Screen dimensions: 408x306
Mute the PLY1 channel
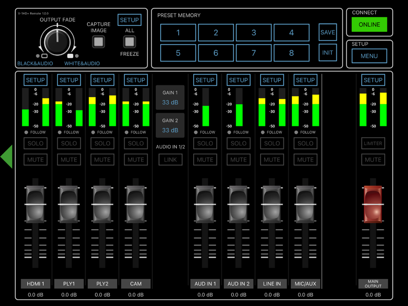[x=69, y=159]
